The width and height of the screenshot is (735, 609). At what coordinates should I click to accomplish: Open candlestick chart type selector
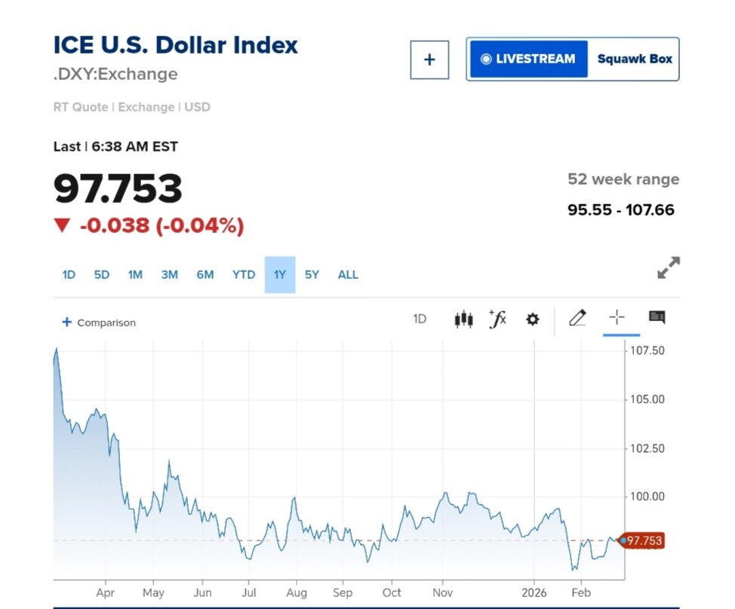pos(463,319)
